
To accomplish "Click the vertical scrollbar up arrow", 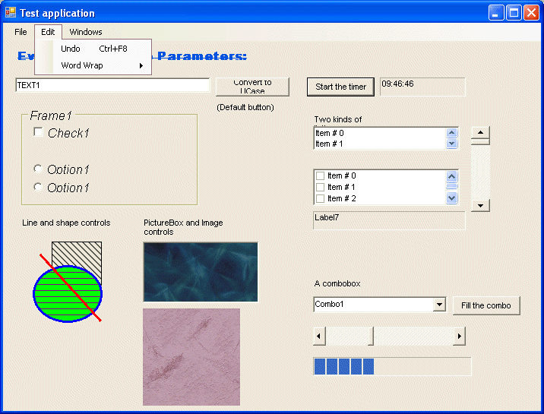I will coord(480,132).
